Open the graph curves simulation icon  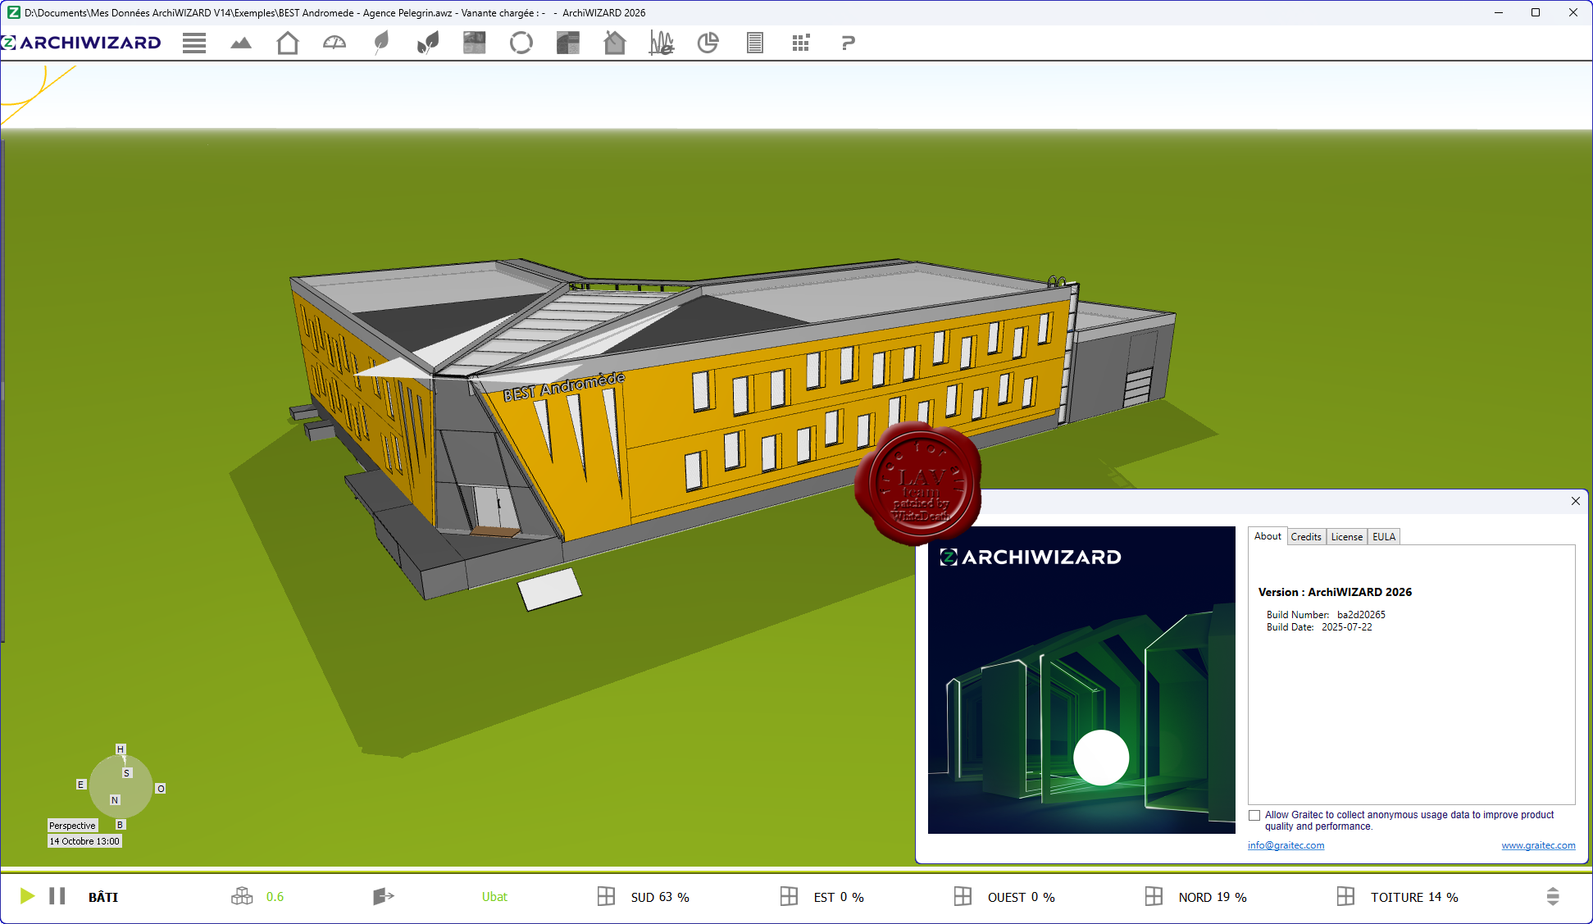[x=662, y=43]
